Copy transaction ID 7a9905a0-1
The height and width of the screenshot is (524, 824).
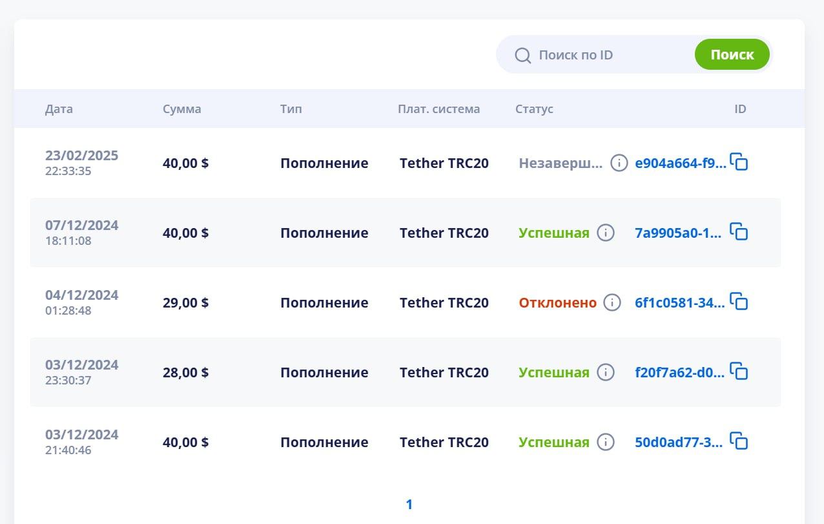(x=739, y=231)
